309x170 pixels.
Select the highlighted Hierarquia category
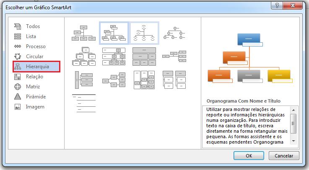click(x=36, y=67)
